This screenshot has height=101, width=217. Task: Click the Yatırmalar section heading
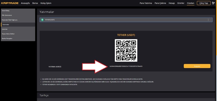click(x=47, y=12)
